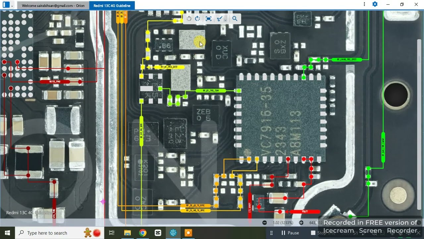Click the recorder drag handle dots
This screenshot has width=424, height=239.
(x=271, y=233)
